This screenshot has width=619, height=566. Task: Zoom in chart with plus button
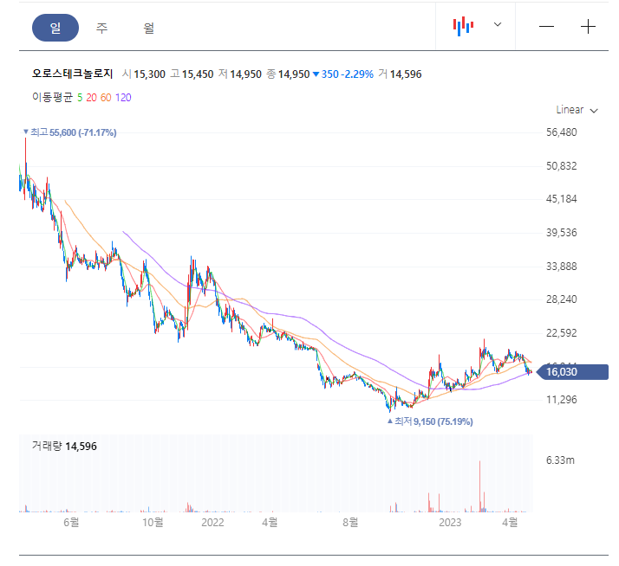[x=588, y=27]
